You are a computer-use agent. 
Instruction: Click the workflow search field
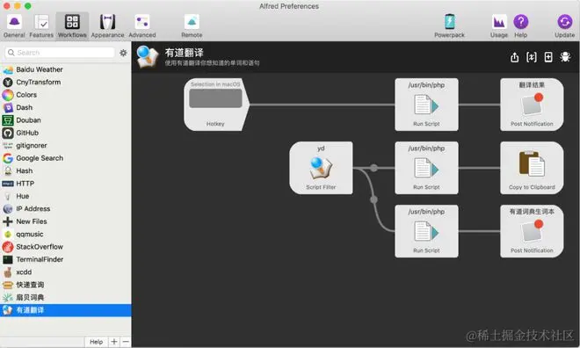(60, 53)
